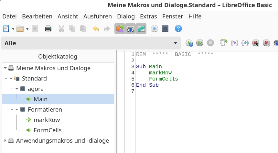This screenshot has height=153, width=278.
Task: Open Manage Breakpoints icon
Action: click(x=266, y=43)
